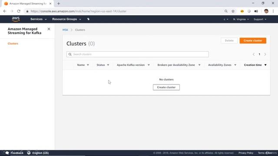The width and height of the screenshot is (278, 156).
Task: Click the browser address bar URL
Action: tap(79, 11)
